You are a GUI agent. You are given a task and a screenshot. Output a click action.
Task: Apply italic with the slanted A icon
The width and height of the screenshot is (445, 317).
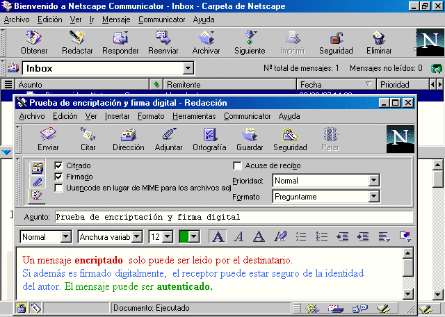click(x=238, y=236)
